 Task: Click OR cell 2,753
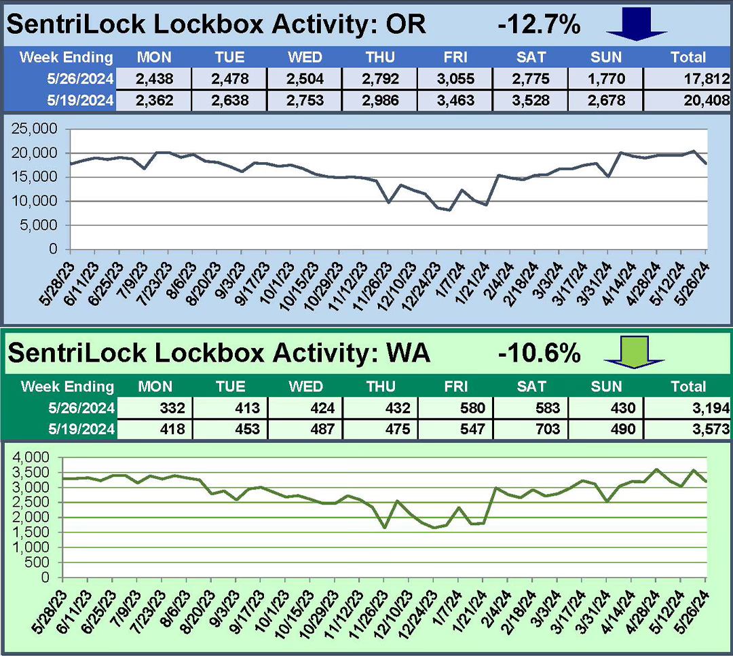[305, 100]
